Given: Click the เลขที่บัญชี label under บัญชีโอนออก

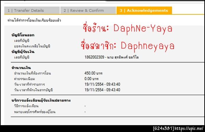Looking at the screenshot, I should [22, 41].
